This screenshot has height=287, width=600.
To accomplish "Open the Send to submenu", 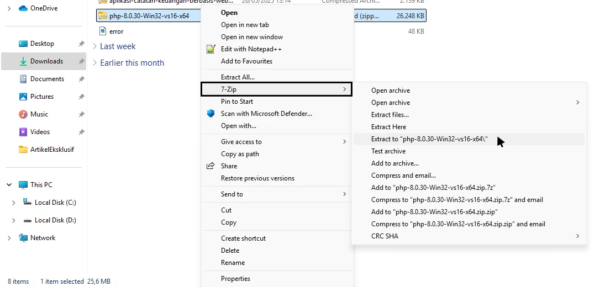I will (x=276, y=194).
